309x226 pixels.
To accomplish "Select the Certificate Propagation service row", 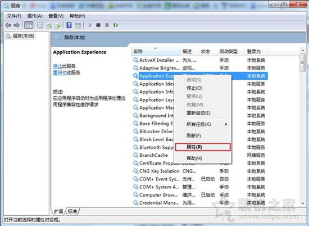I will click(200, 163).
